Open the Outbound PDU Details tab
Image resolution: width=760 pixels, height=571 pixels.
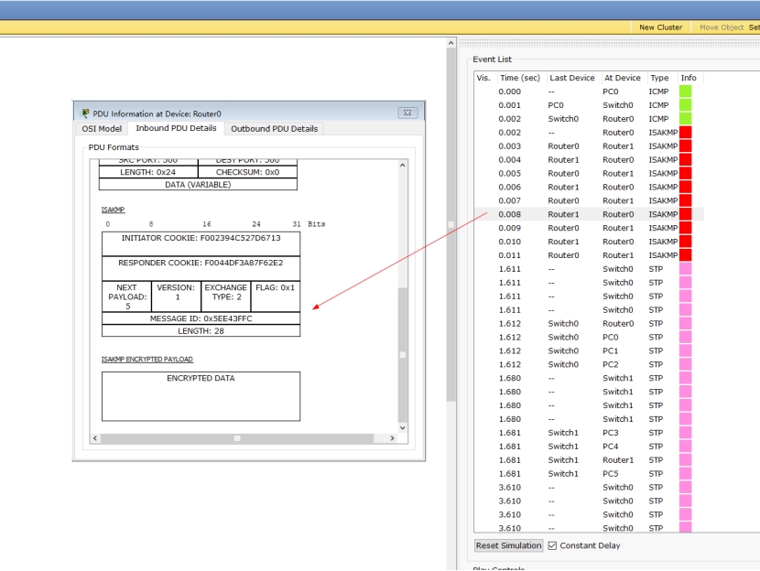pyautogui.click(x=274, y=128)
